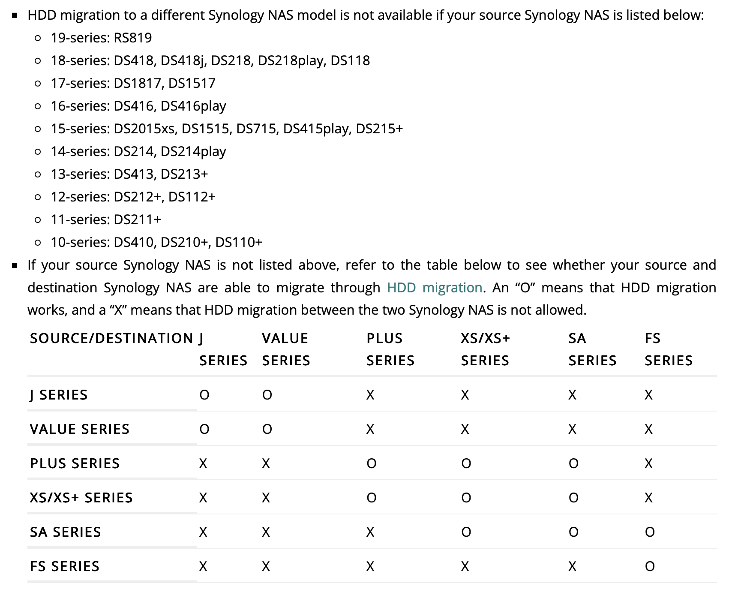Open the HDD migration link
Screen dimensions: 738x589
(435, 288)
